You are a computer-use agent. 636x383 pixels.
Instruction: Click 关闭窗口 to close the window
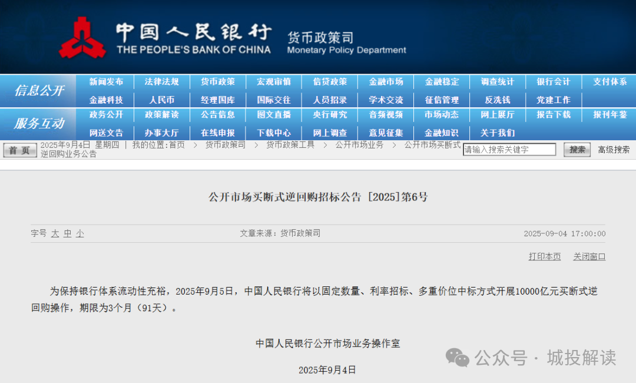(x=589, y=256)
